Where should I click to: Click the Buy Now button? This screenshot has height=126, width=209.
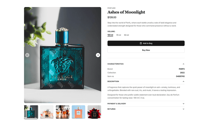[146, 50]
